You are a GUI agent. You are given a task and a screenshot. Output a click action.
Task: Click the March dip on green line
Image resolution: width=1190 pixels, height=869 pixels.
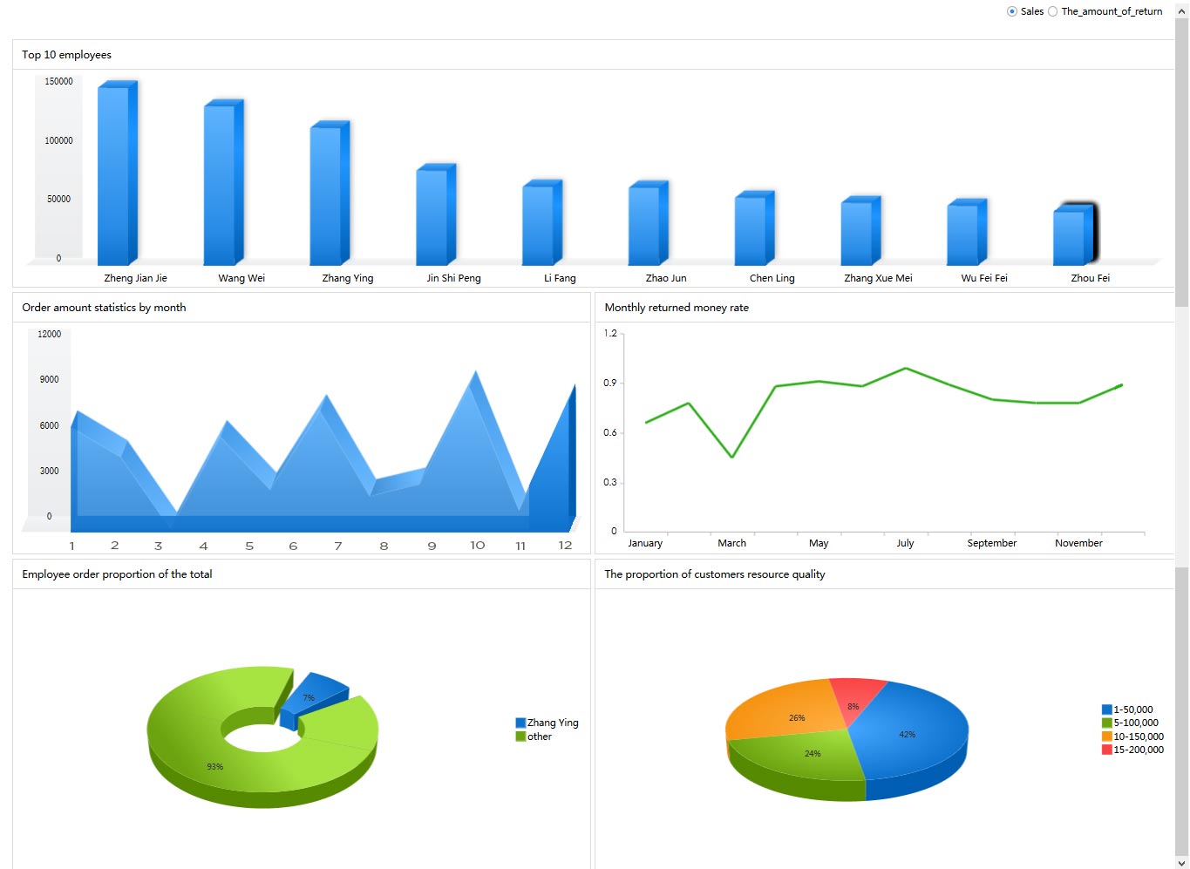pos(732,457)
